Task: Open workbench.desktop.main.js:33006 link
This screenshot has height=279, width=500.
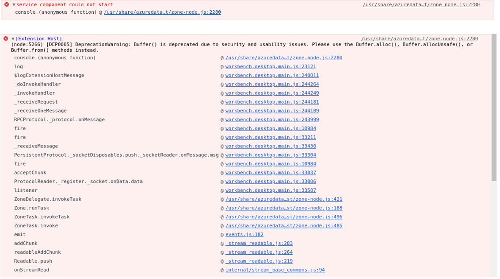Action: coord(271,182)
